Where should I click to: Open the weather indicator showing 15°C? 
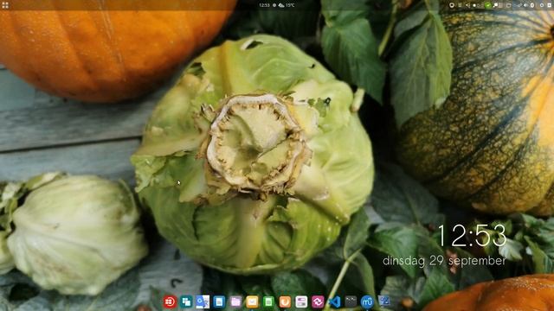pyautogui.click(x=287, y=5)
